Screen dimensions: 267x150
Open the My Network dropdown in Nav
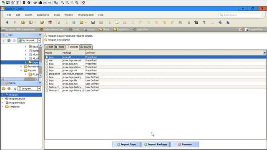[39, 40]
